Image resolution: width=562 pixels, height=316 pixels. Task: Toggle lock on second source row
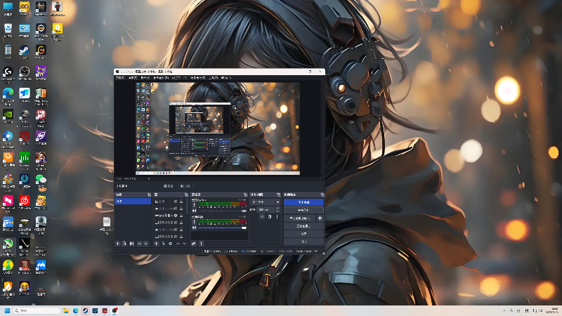[x=181, y=209]
